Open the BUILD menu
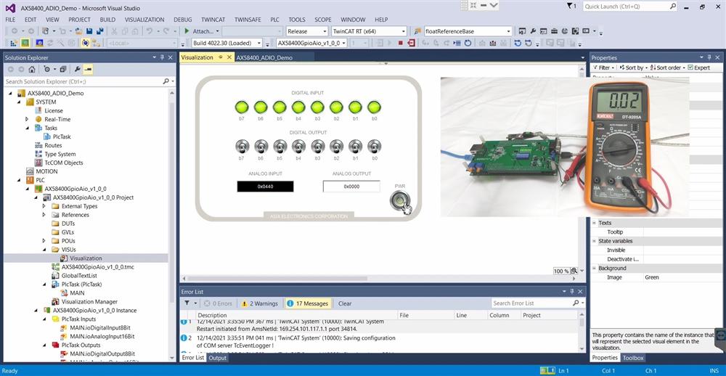The image size is (726, 376). point(107,20)
